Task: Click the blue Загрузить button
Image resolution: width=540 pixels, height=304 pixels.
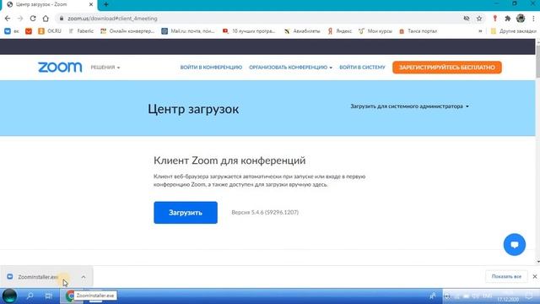Action: (x=186, y=213)
